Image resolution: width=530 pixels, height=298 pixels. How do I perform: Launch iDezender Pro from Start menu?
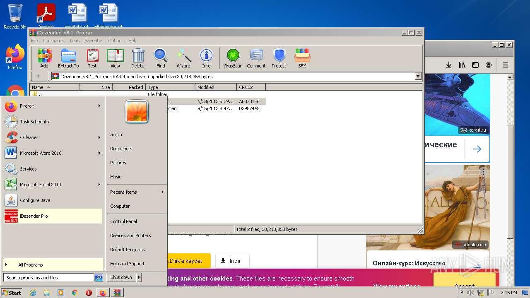point(53,216)
